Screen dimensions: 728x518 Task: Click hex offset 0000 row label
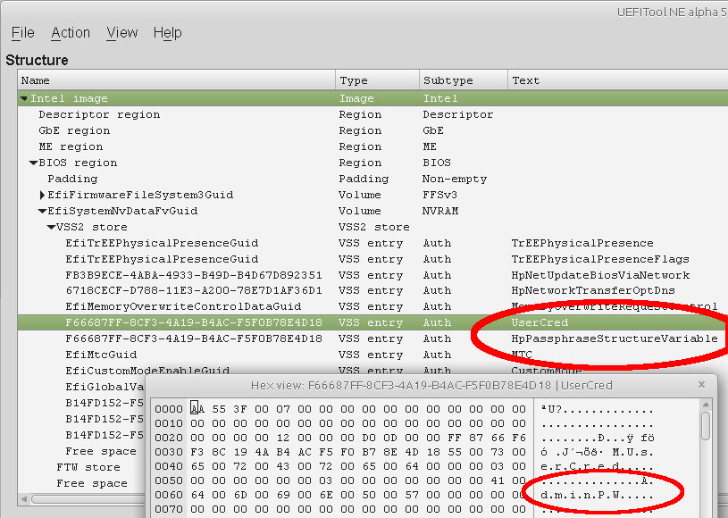pos(169,409)
